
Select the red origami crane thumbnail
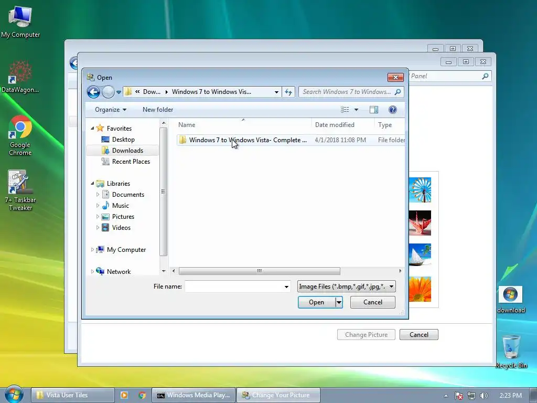point(420,223)
